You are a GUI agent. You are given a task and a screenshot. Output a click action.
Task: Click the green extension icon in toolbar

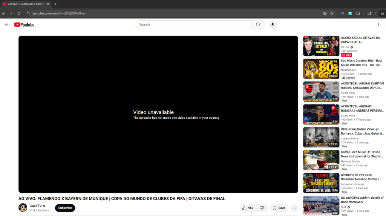pos(350,13)
